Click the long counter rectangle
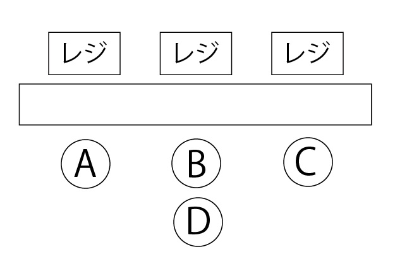 [195, 104]
